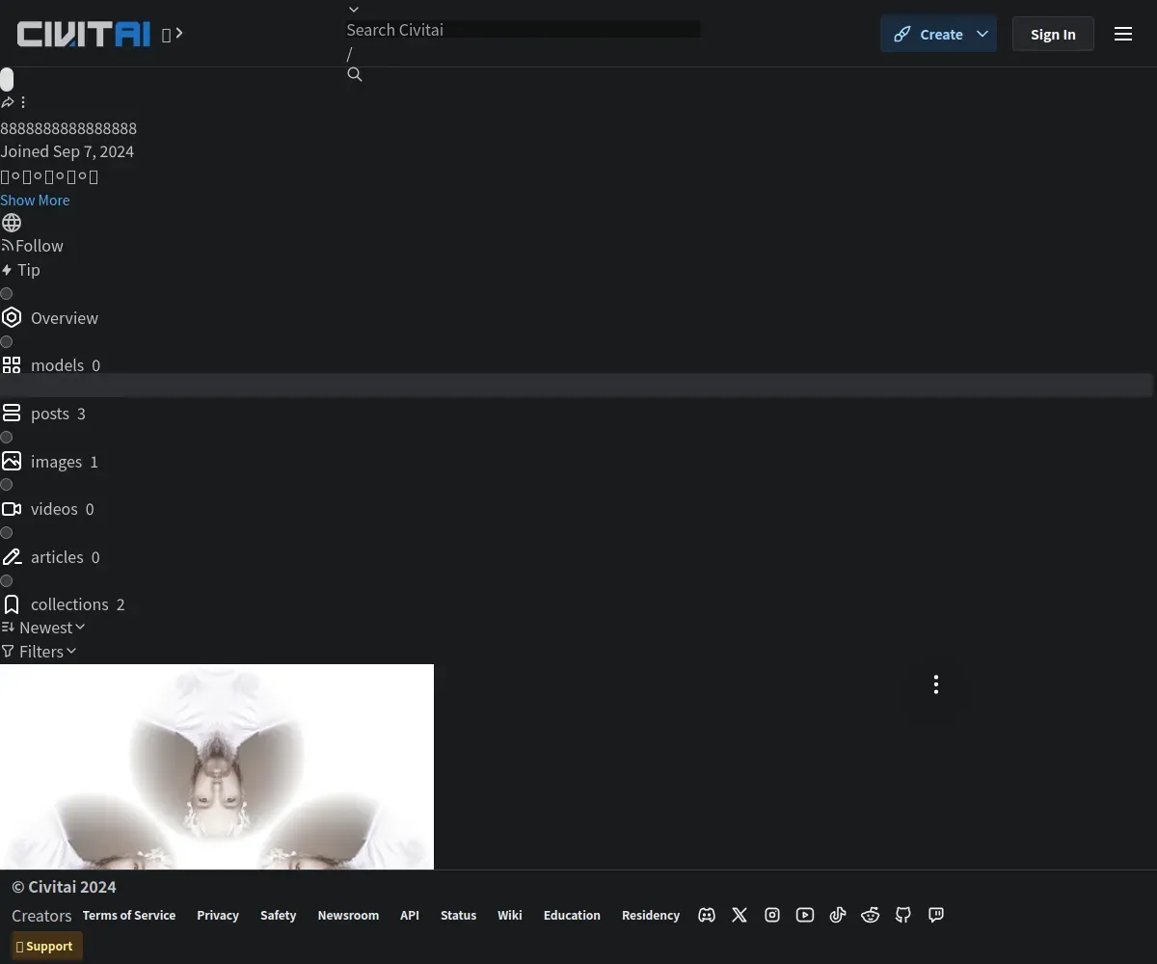The height and width of the screenshot is (964, 1157).
Task: Open the Education footer link
Action: click(x=572, y=915)
